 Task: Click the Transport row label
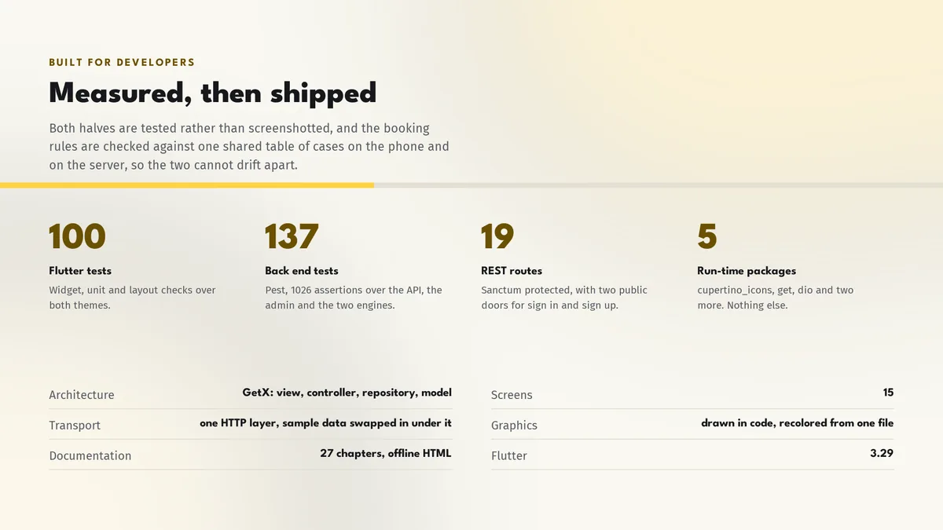[75, 426]
